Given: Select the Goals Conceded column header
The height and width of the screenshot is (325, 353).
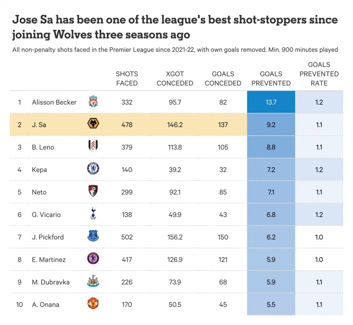Looking at the screenshot, I should 223,79.
